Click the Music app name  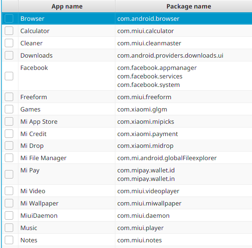tap(29, 228)
